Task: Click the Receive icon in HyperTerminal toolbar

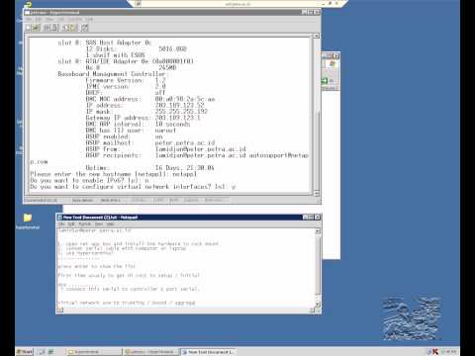Action: (x=73, y=28)
